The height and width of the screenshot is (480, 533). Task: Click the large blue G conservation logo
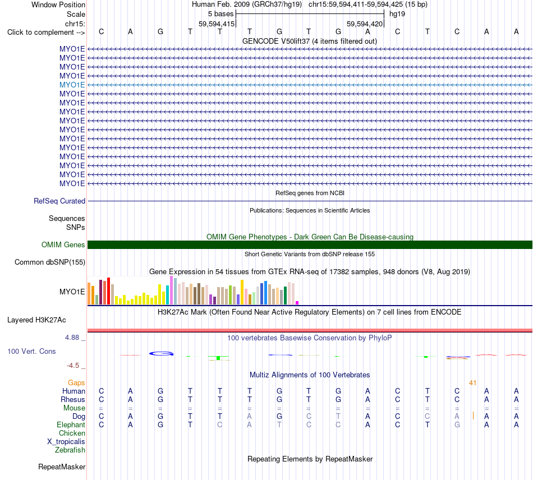pos(161,354)
